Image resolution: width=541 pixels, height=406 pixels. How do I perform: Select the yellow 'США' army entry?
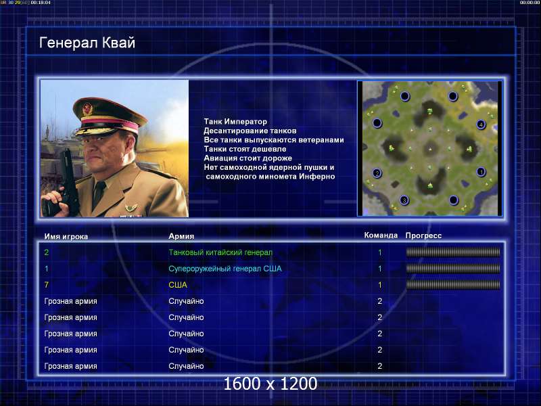click(x=178, y=285)
